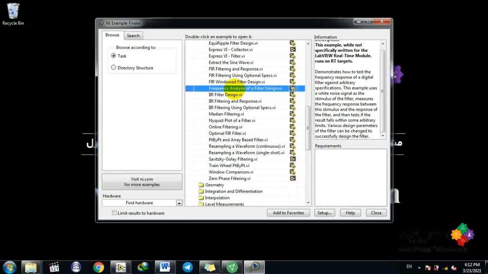This screenshot has width=488, height=274.
Task: Click the VI icon beside Zero Phase Filtering.vi
Action: [292, 178]
